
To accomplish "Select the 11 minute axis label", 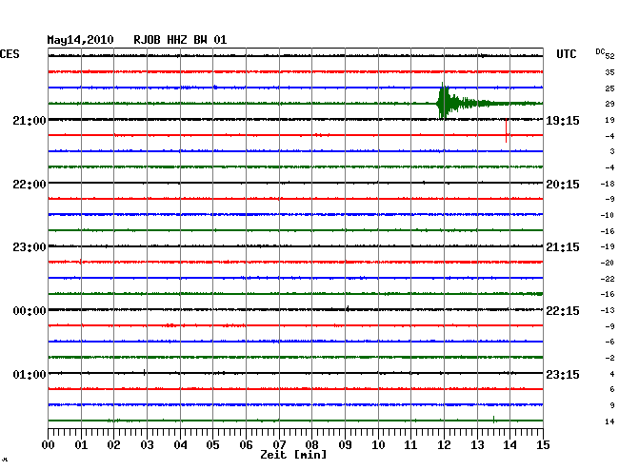I will pos(411,445).
